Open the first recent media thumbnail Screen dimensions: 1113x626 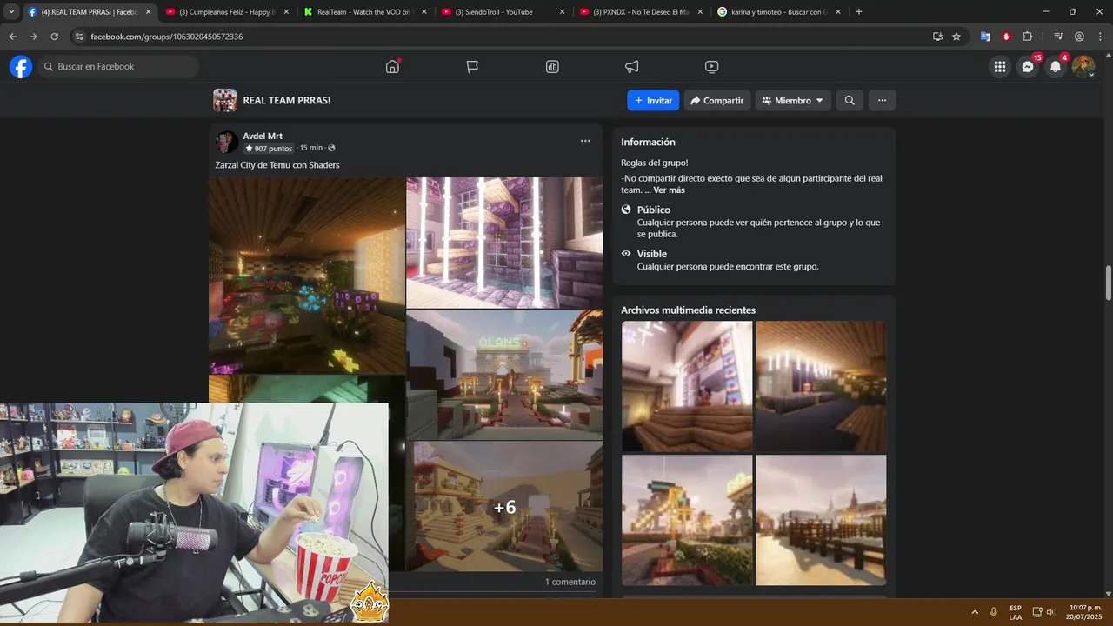pos(687,387)
